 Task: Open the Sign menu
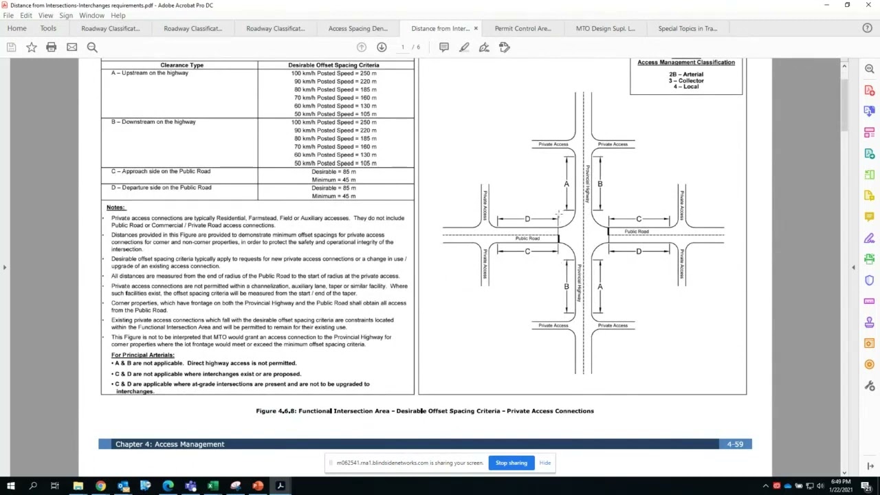click(x=66, y=15)
